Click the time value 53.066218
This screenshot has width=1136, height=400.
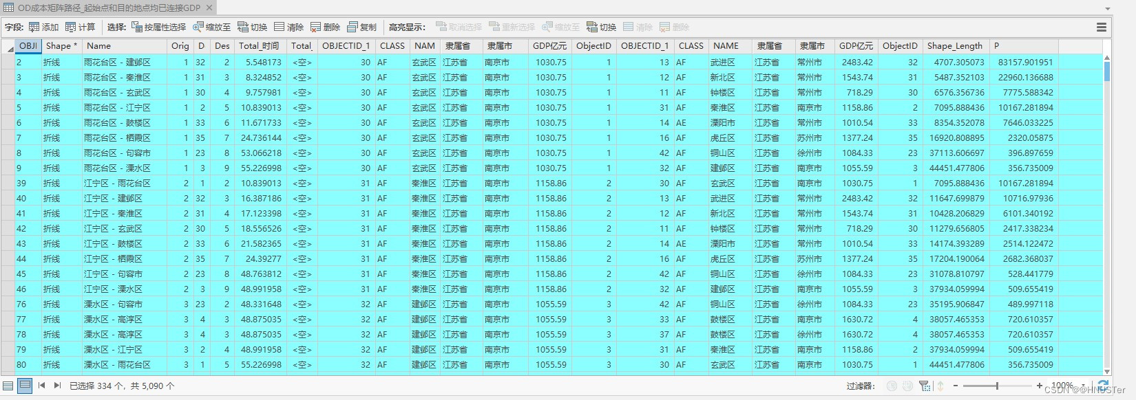coord(261,153)
